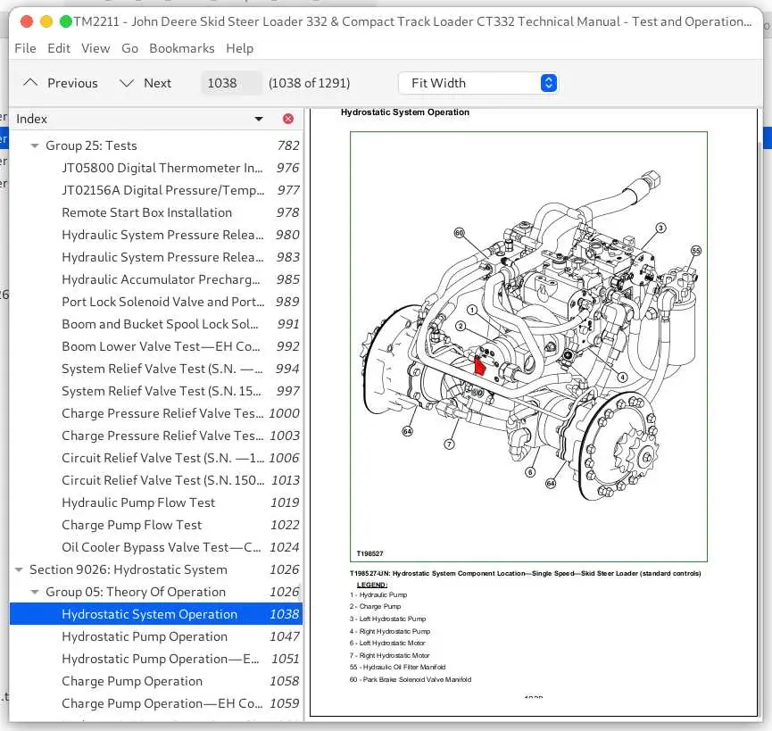Screen dimensions: 772x731
Task: Open the Bookmarks menu
Action: (182, 48)
